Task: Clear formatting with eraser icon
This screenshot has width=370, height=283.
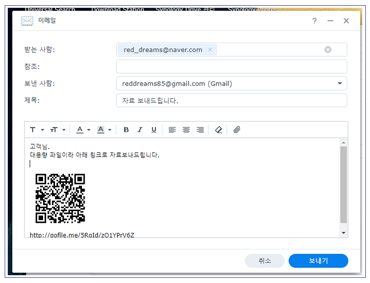Action: tap(218, 130)
